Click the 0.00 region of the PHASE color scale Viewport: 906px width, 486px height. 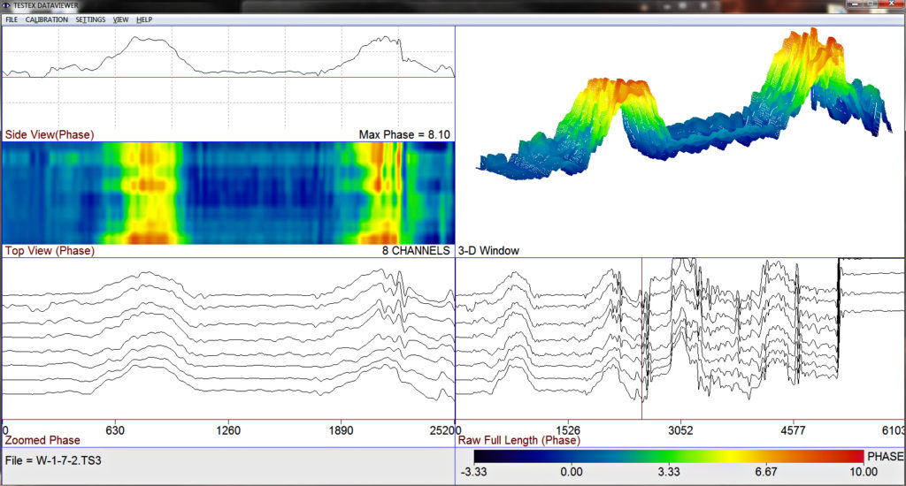click(x=572, y=457)
